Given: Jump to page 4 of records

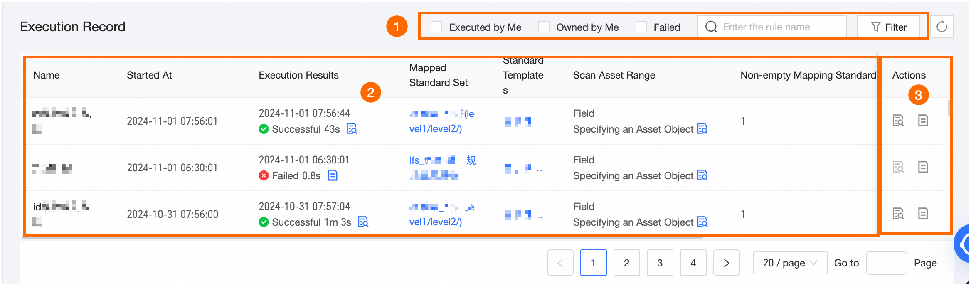Looking at the screenshot, I should click(x=693, y=263).
